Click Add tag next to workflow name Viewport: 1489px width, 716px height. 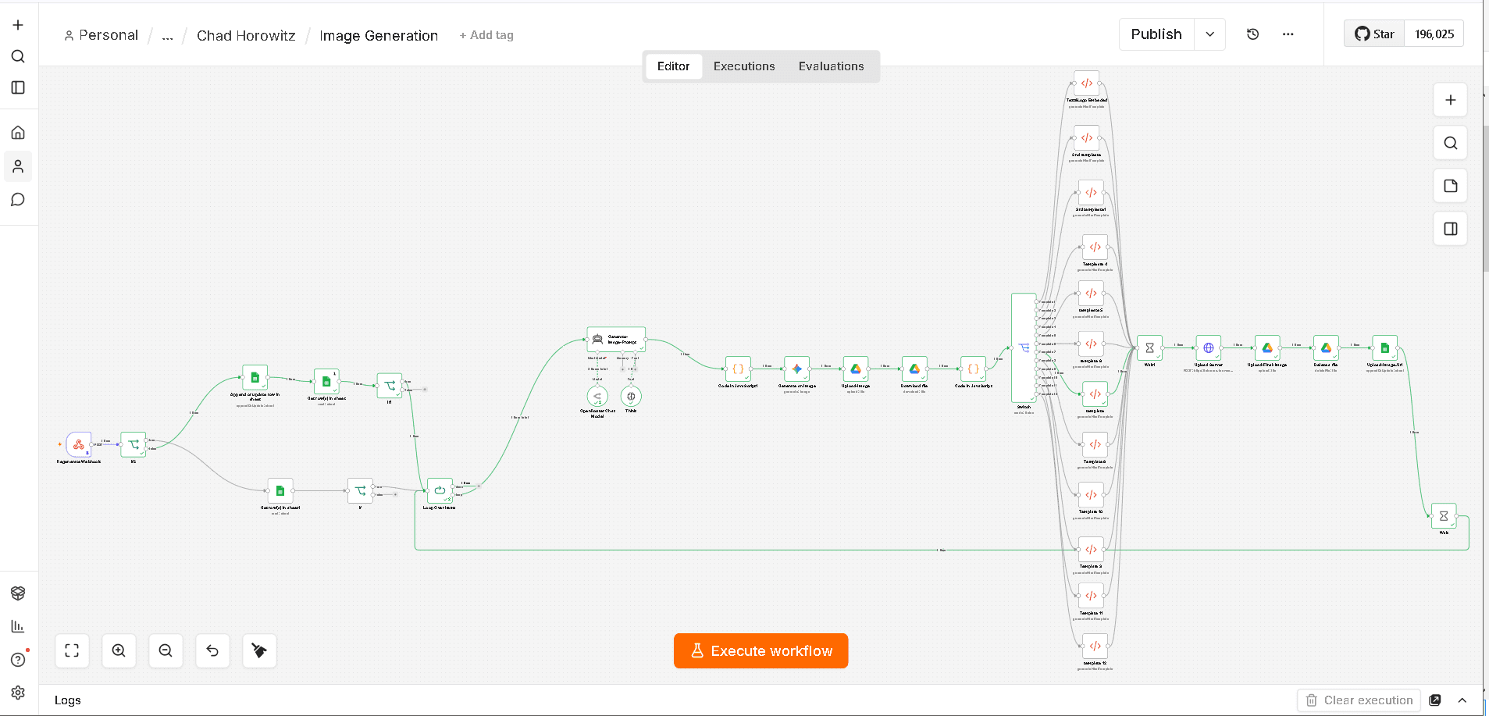(x=486, y=35)
